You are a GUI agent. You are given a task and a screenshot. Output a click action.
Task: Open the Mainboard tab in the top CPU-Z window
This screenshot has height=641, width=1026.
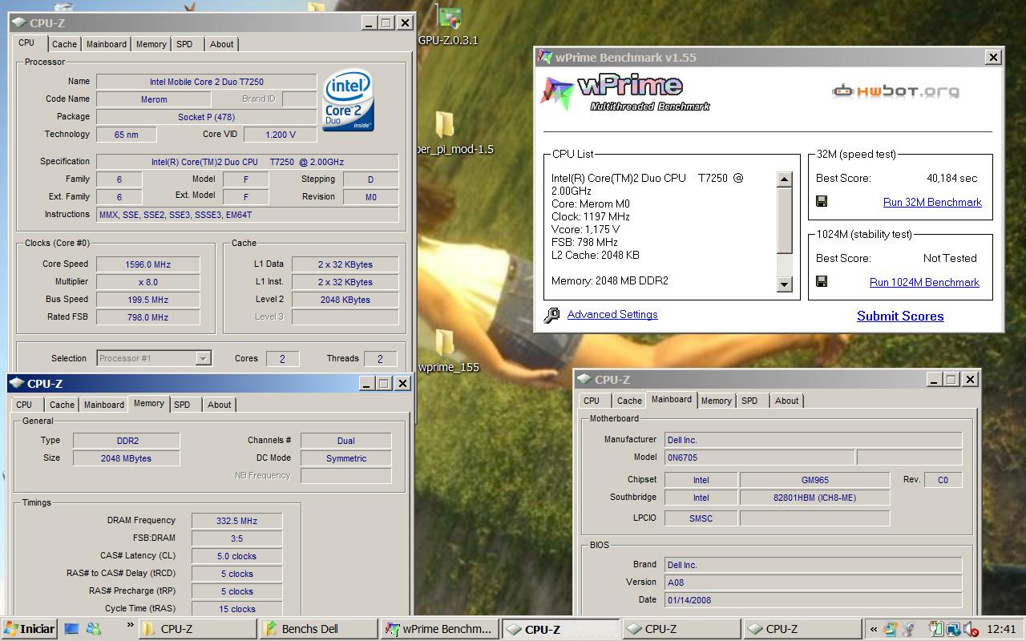pyautogui.click(x=107, y=44)
